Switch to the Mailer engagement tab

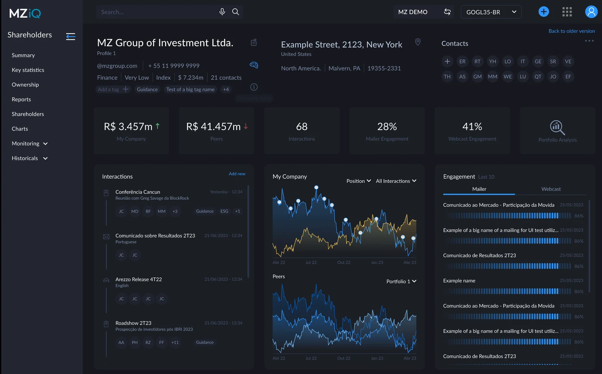pos(479,189)
